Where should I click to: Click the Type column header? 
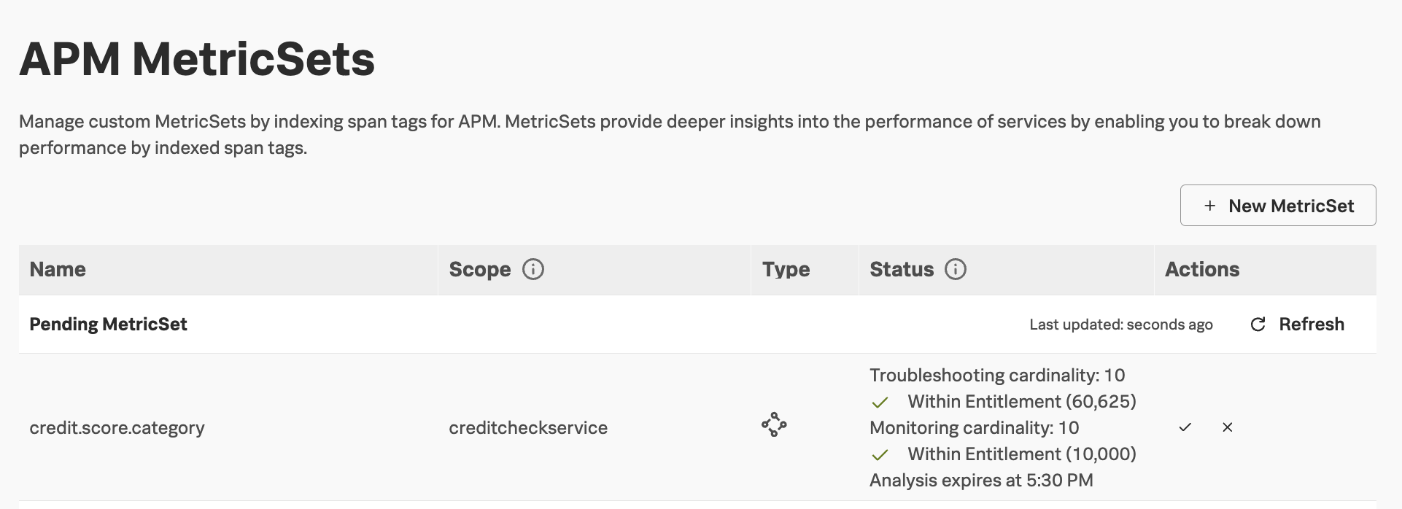tap(786, 269)
